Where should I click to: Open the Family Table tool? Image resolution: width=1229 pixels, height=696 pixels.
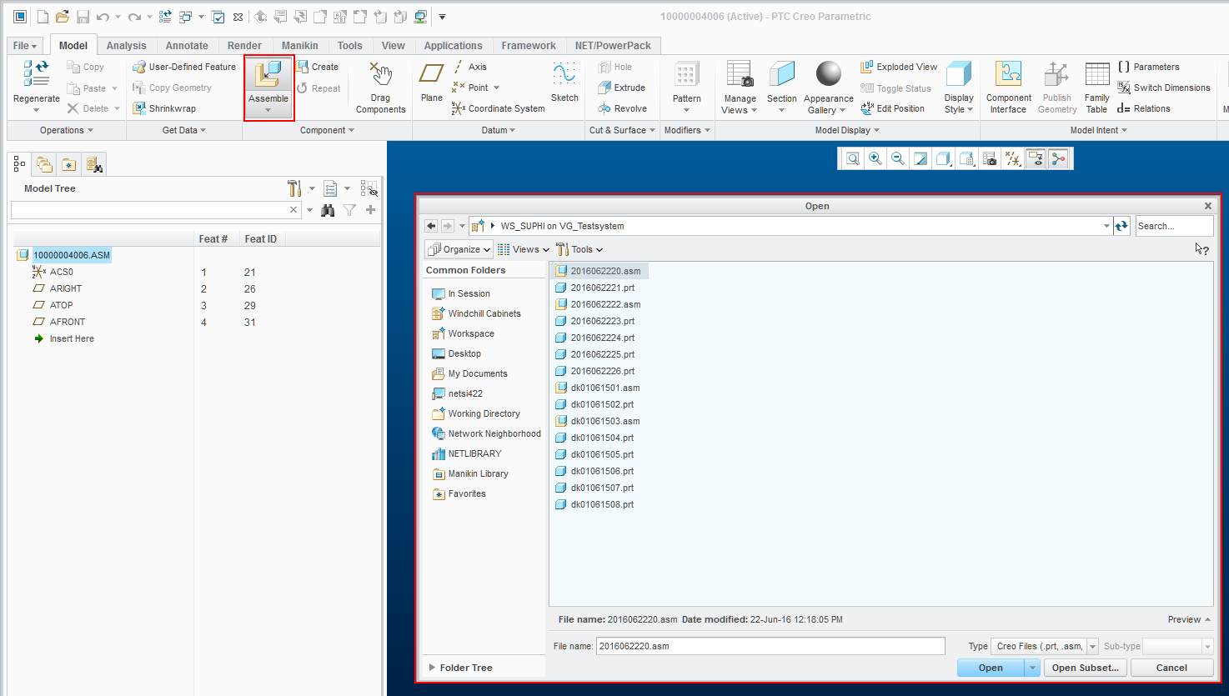(x=1096, y=87)
